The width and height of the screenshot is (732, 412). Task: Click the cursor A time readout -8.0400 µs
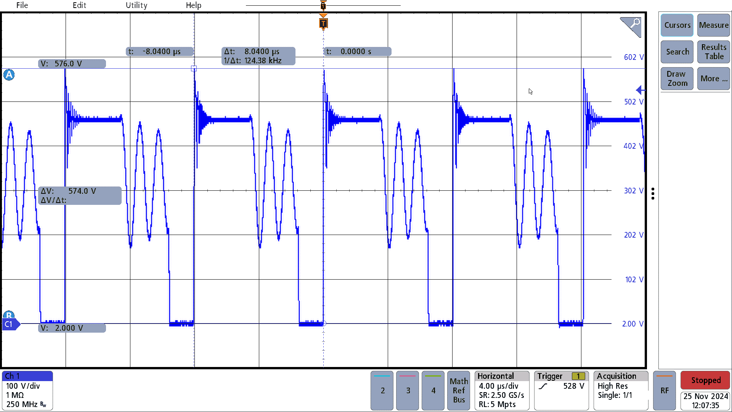click(x=160, y=51)
